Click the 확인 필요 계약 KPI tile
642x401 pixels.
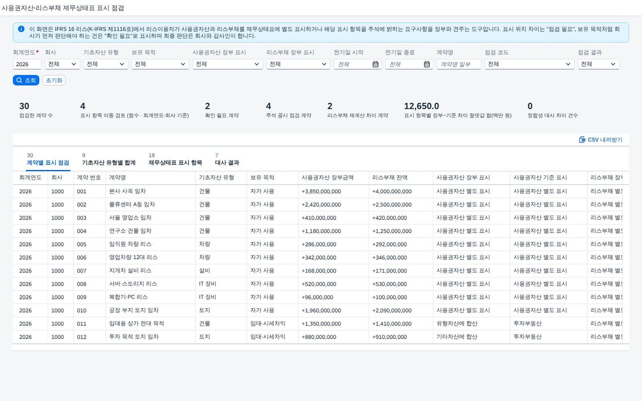click(222, 110)
